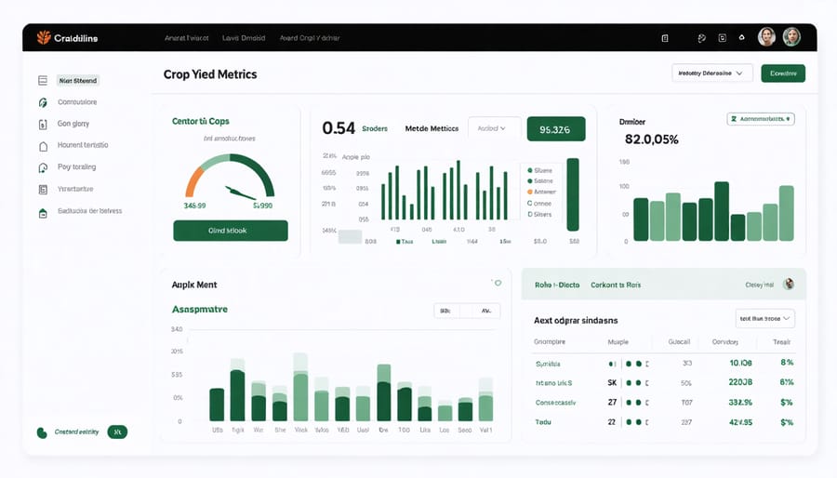This screenshot has width=837, height=478.
Task: Click the green Olmd Mlook button
Action: click(231, 231)
